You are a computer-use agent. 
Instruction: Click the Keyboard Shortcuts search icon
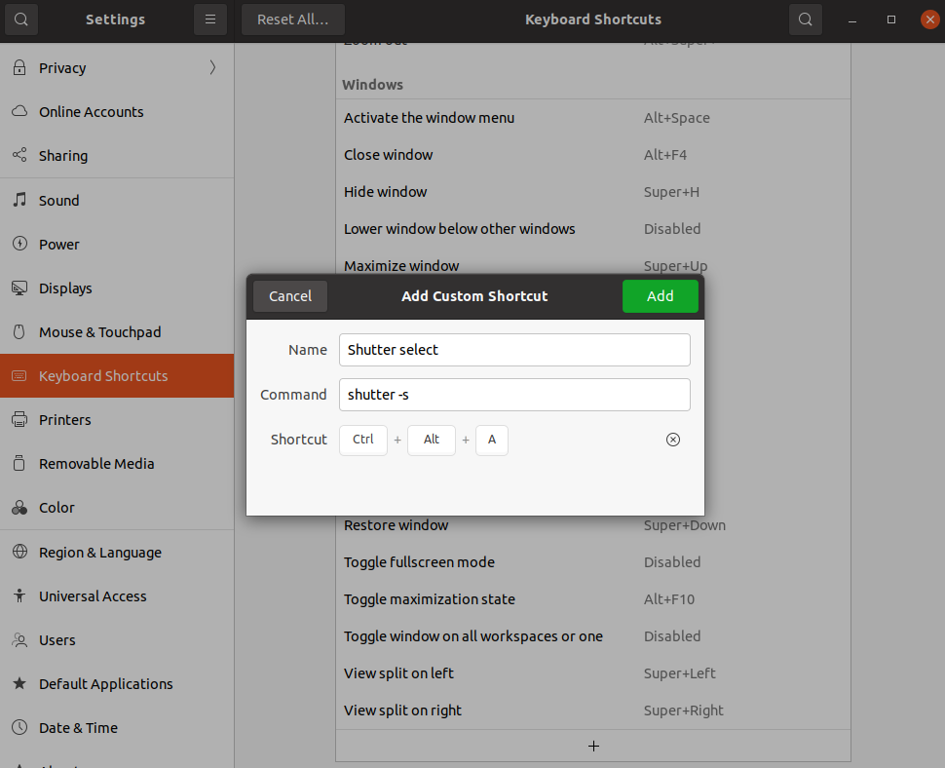(x=805, y=19)
